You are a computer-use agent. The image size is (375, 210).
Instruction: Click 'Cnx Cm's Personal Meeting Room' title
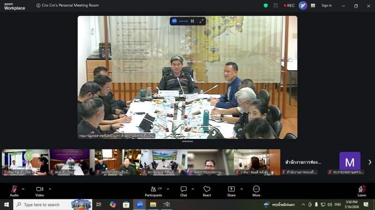pos(70,5)
